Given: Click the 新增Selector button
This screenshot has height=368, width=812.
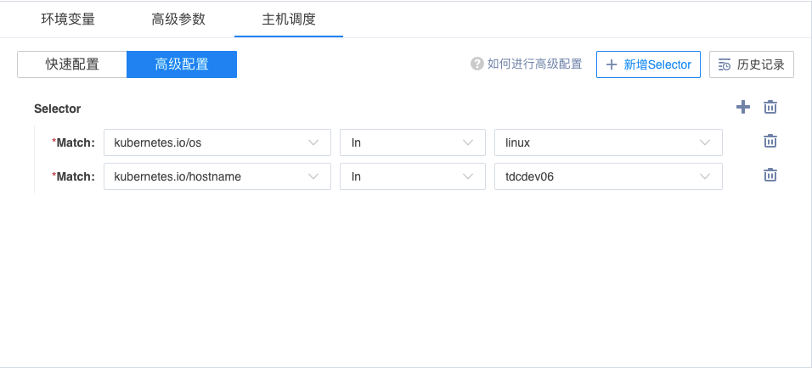Looking at the screenshot, I should [648, 64].
